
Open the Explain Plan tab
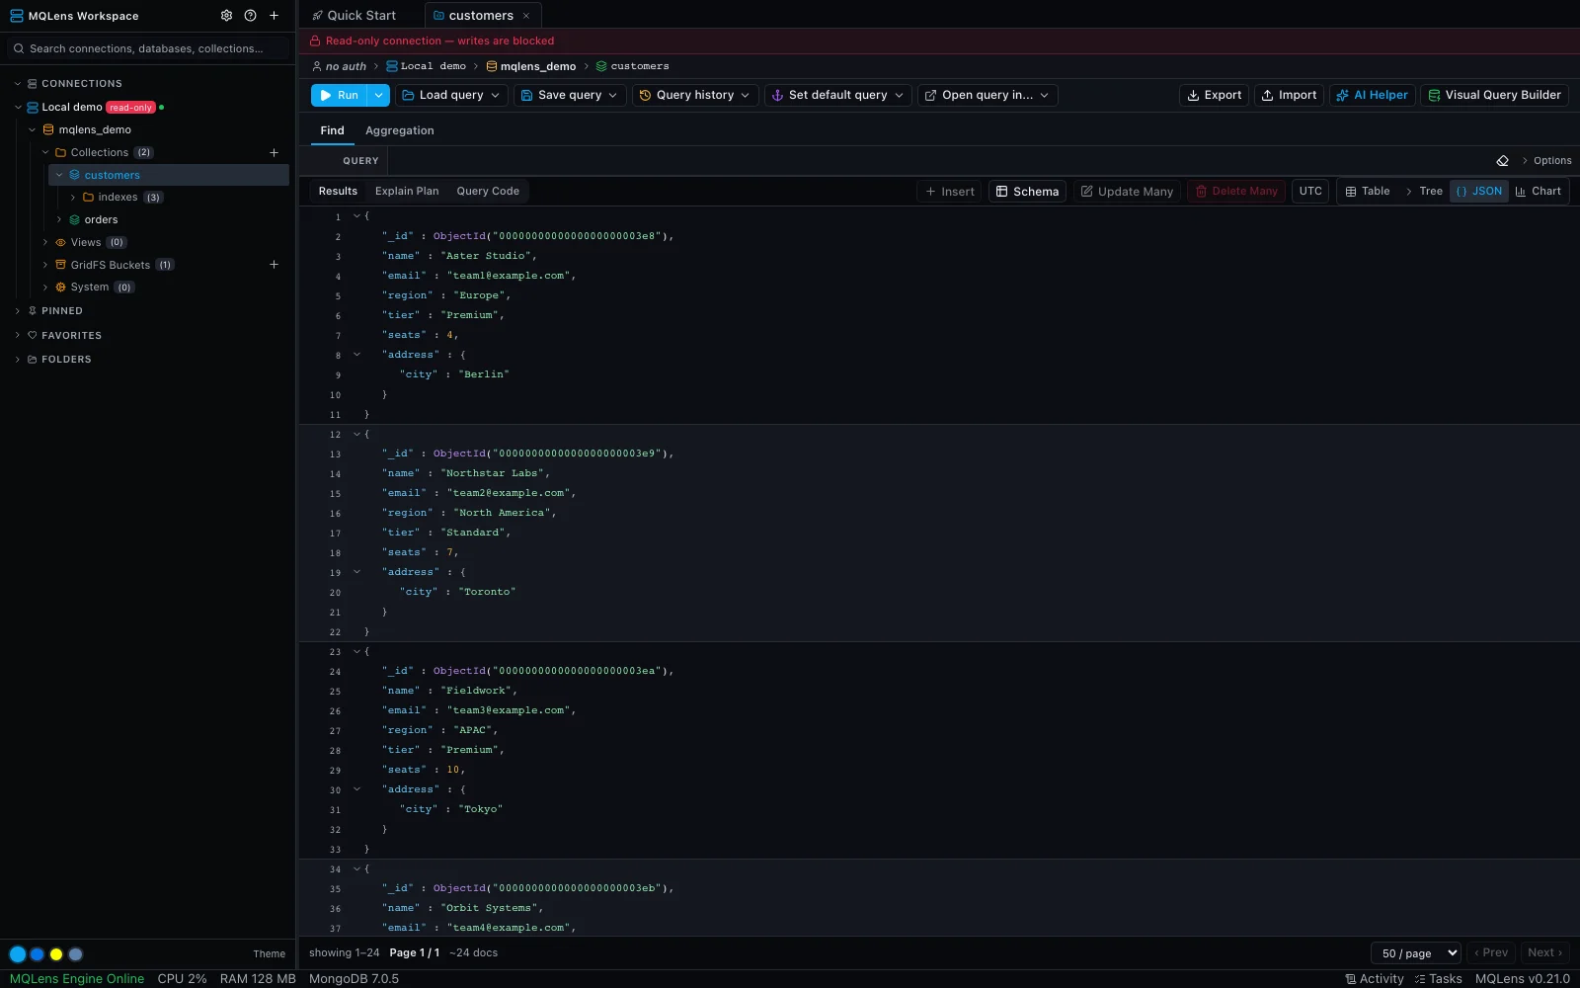[407, 192]
